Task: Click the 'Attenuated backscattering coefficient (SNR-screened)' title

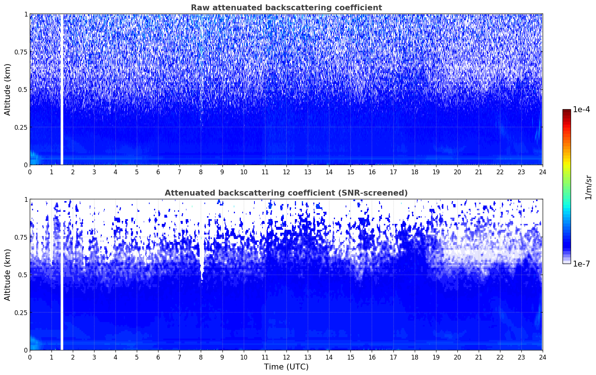Action: [x=286, y=193]
